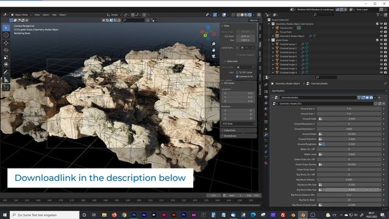Open the viewport View menu
389x219 pixels.
click(x=37, y=15)
